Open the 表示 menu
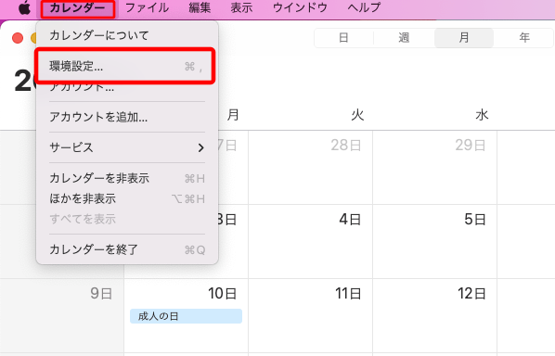 (241, 7)
